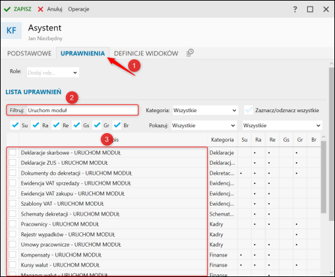The width and height of the screenshot is (335, 277).
Task: Click the maximize window icon
Action: click(310, 9)
